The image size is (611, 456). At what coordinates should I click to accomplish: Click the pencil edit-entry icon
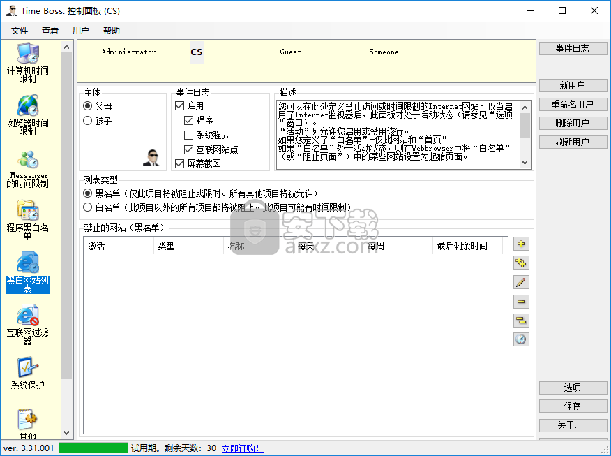521,282
